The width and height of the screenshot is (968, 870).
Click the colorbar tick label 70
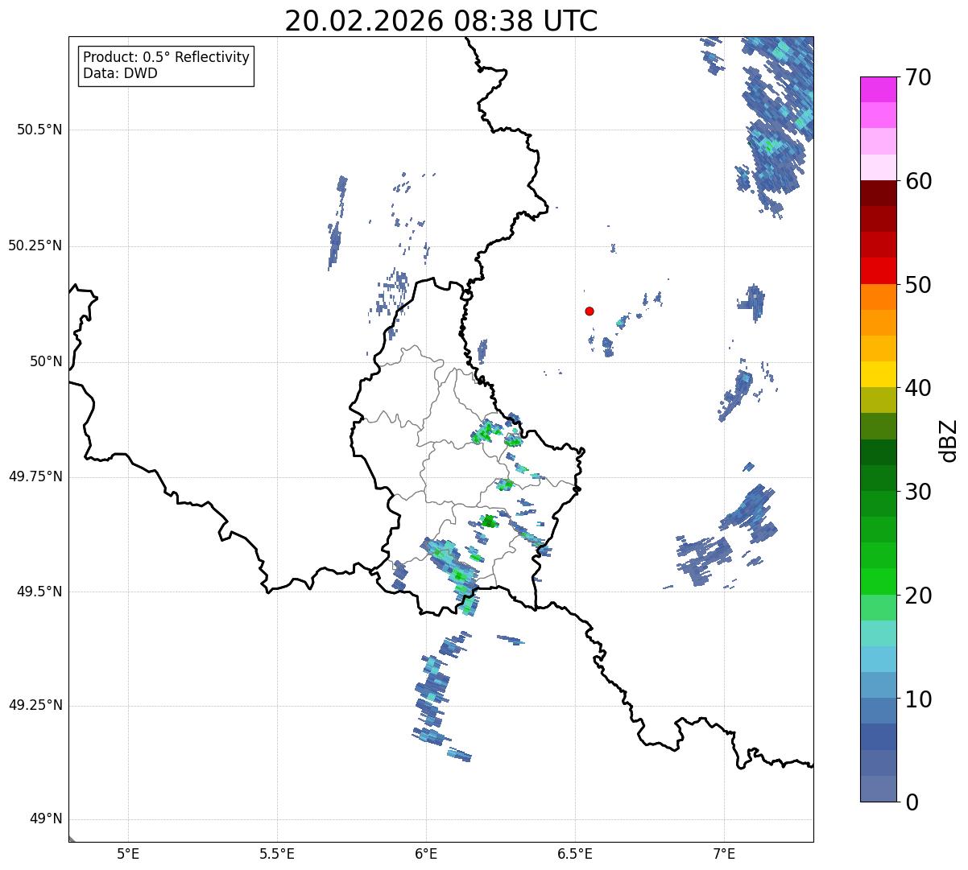point(918,77)
